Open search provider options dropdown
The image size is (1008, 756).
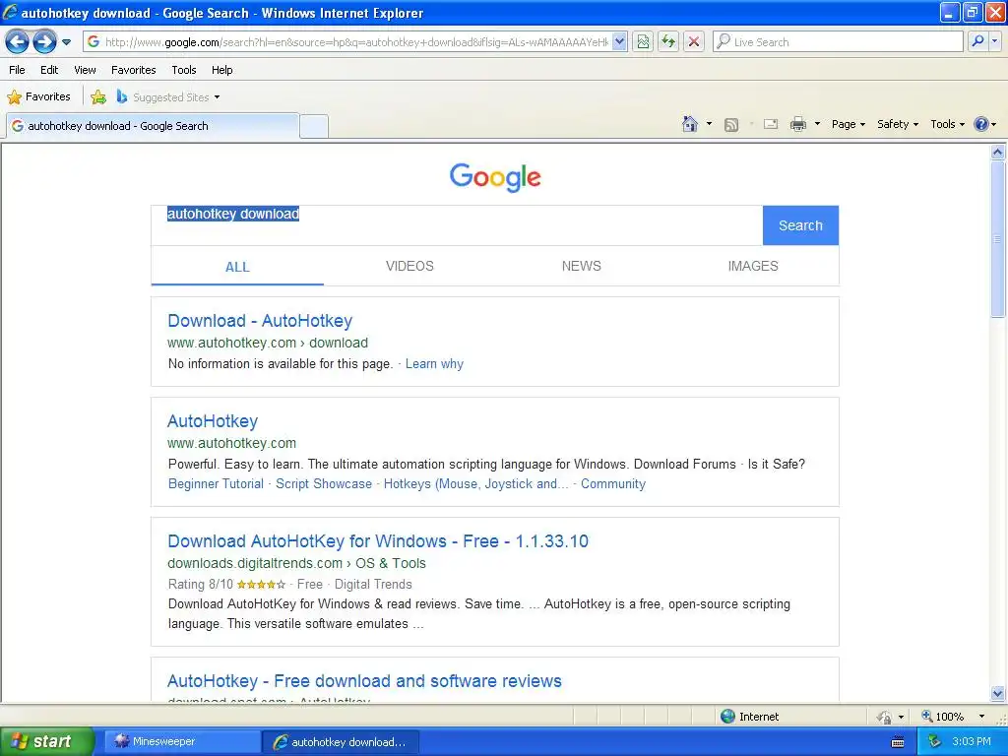pyautogui.click(x=995, y=41)
